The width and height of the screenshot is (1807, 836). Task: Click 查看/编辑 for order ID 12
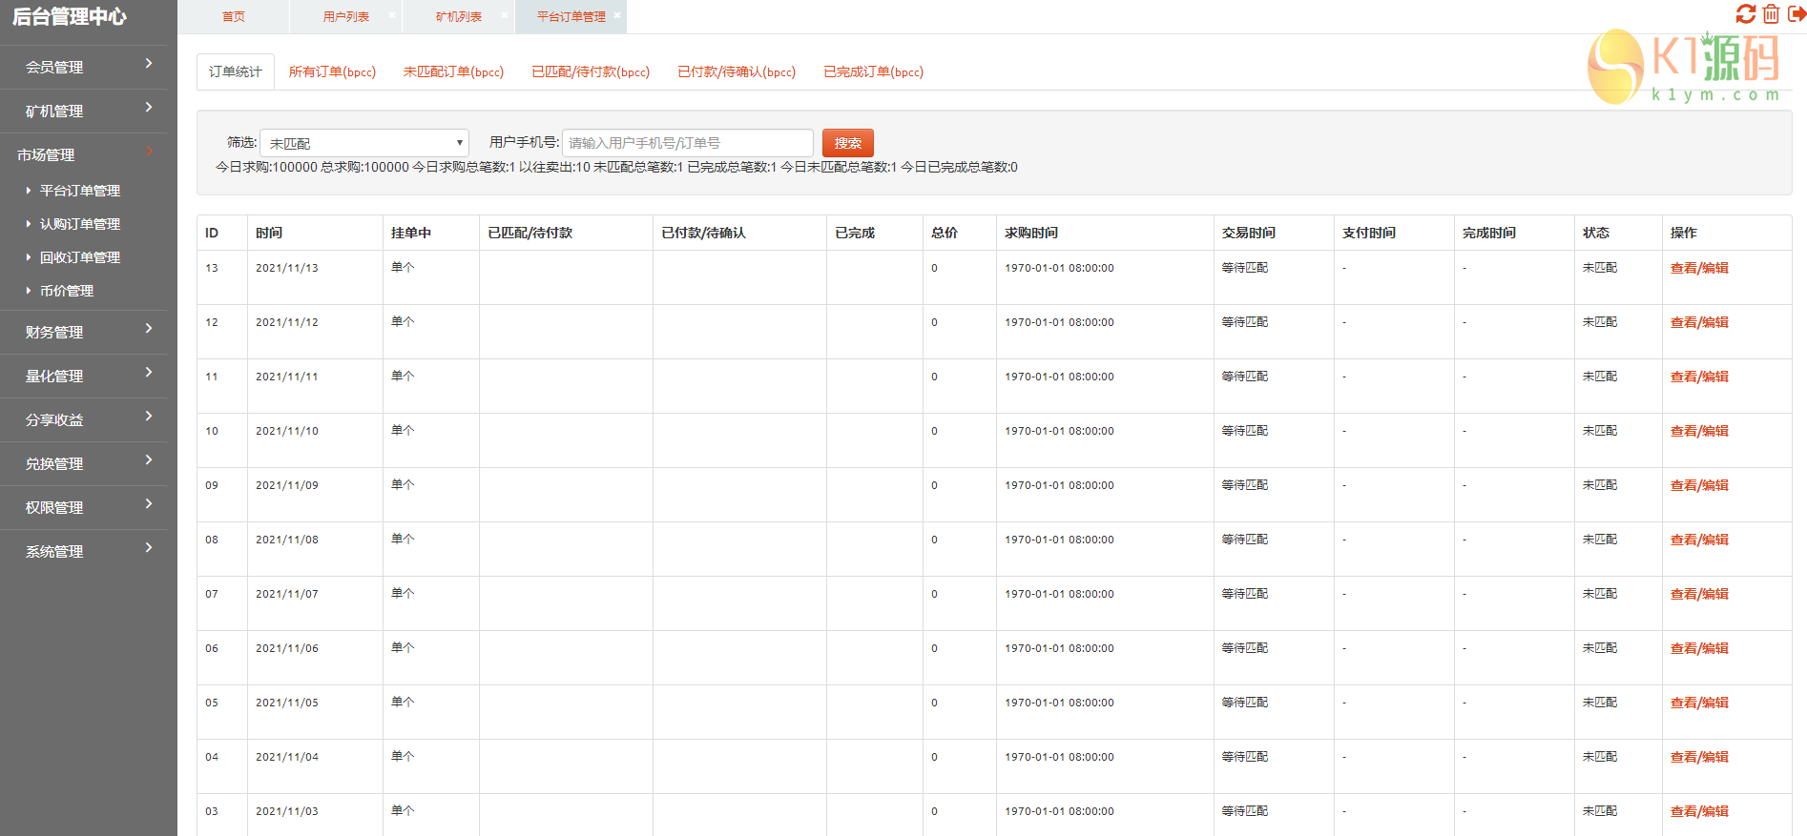[x=1699, y=322]
